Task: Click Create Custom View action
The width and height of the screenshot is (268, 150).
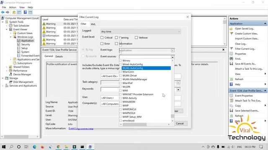Action: click(246, 34)
